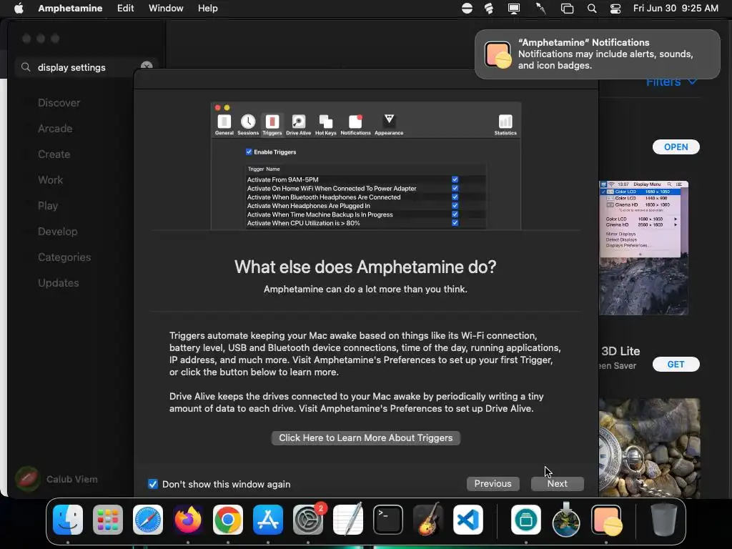732x549 pixels.
Task: Open the Calub Viem account profile
Action: (x=57, y=479)
